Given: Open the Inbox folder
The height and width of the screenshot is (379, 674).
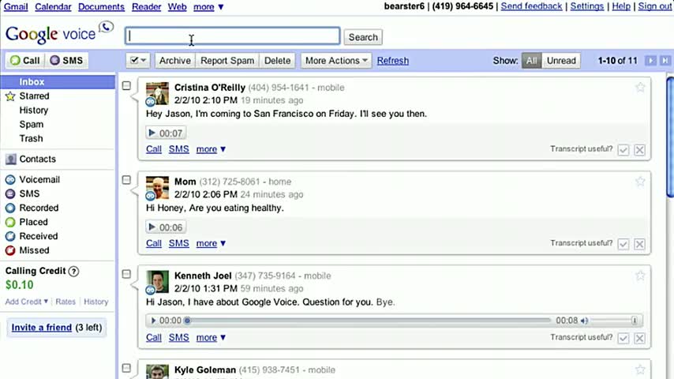Looking at the screenshot, I should 58,82.
